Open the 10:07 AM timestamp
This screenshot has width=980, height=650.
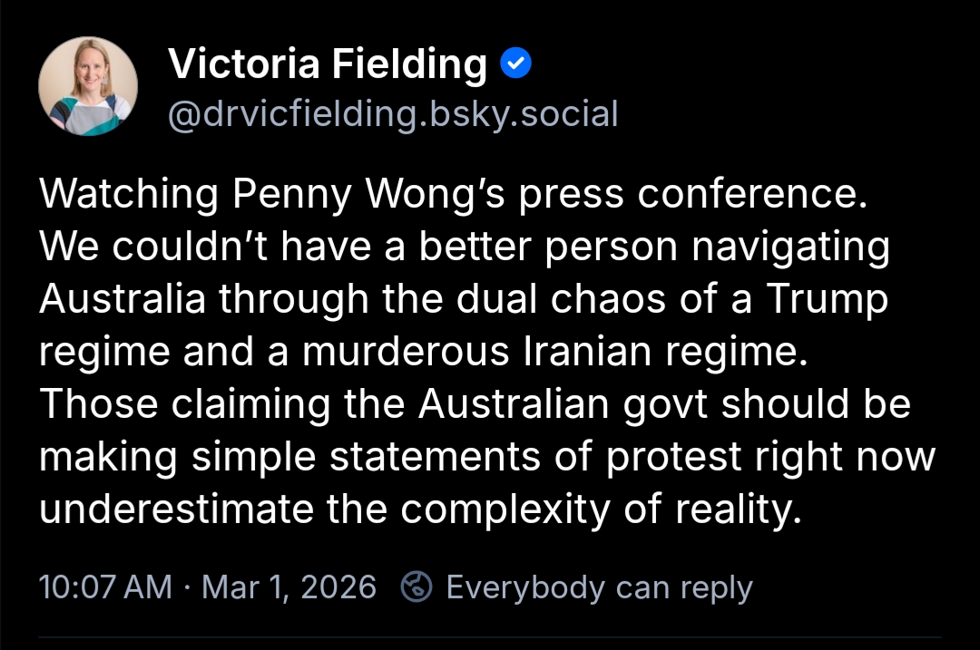coord(105,587)
